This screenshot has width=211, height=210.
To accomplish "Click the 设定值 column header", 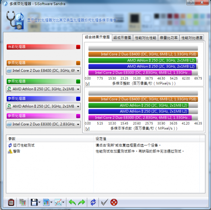I will [x=147, y=139].
